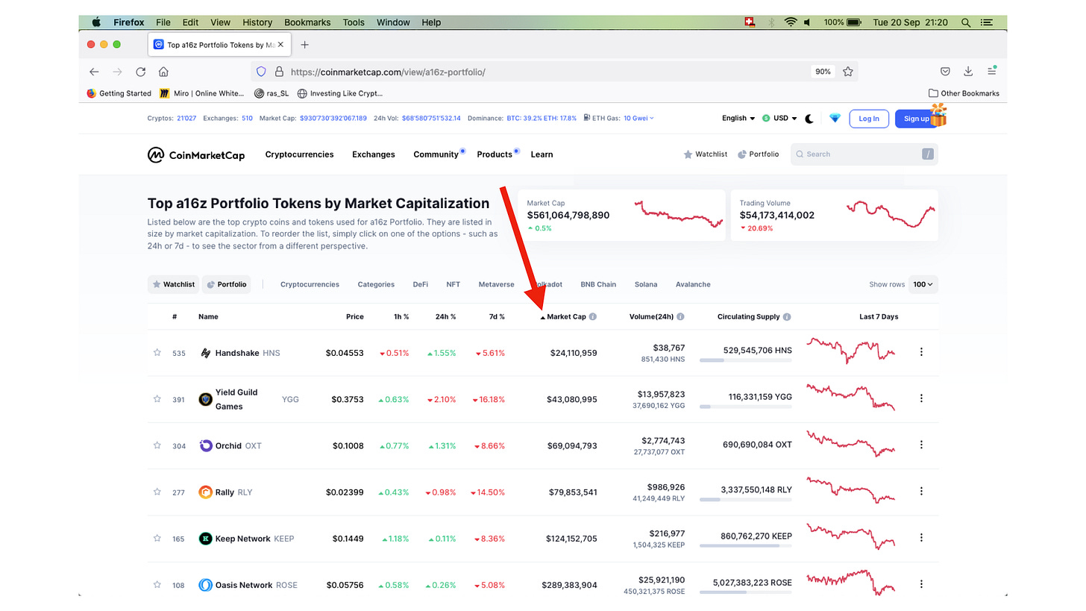Open more options for Rally row
This screenshot has height=611, width=1086.
(x=921, y=491)
